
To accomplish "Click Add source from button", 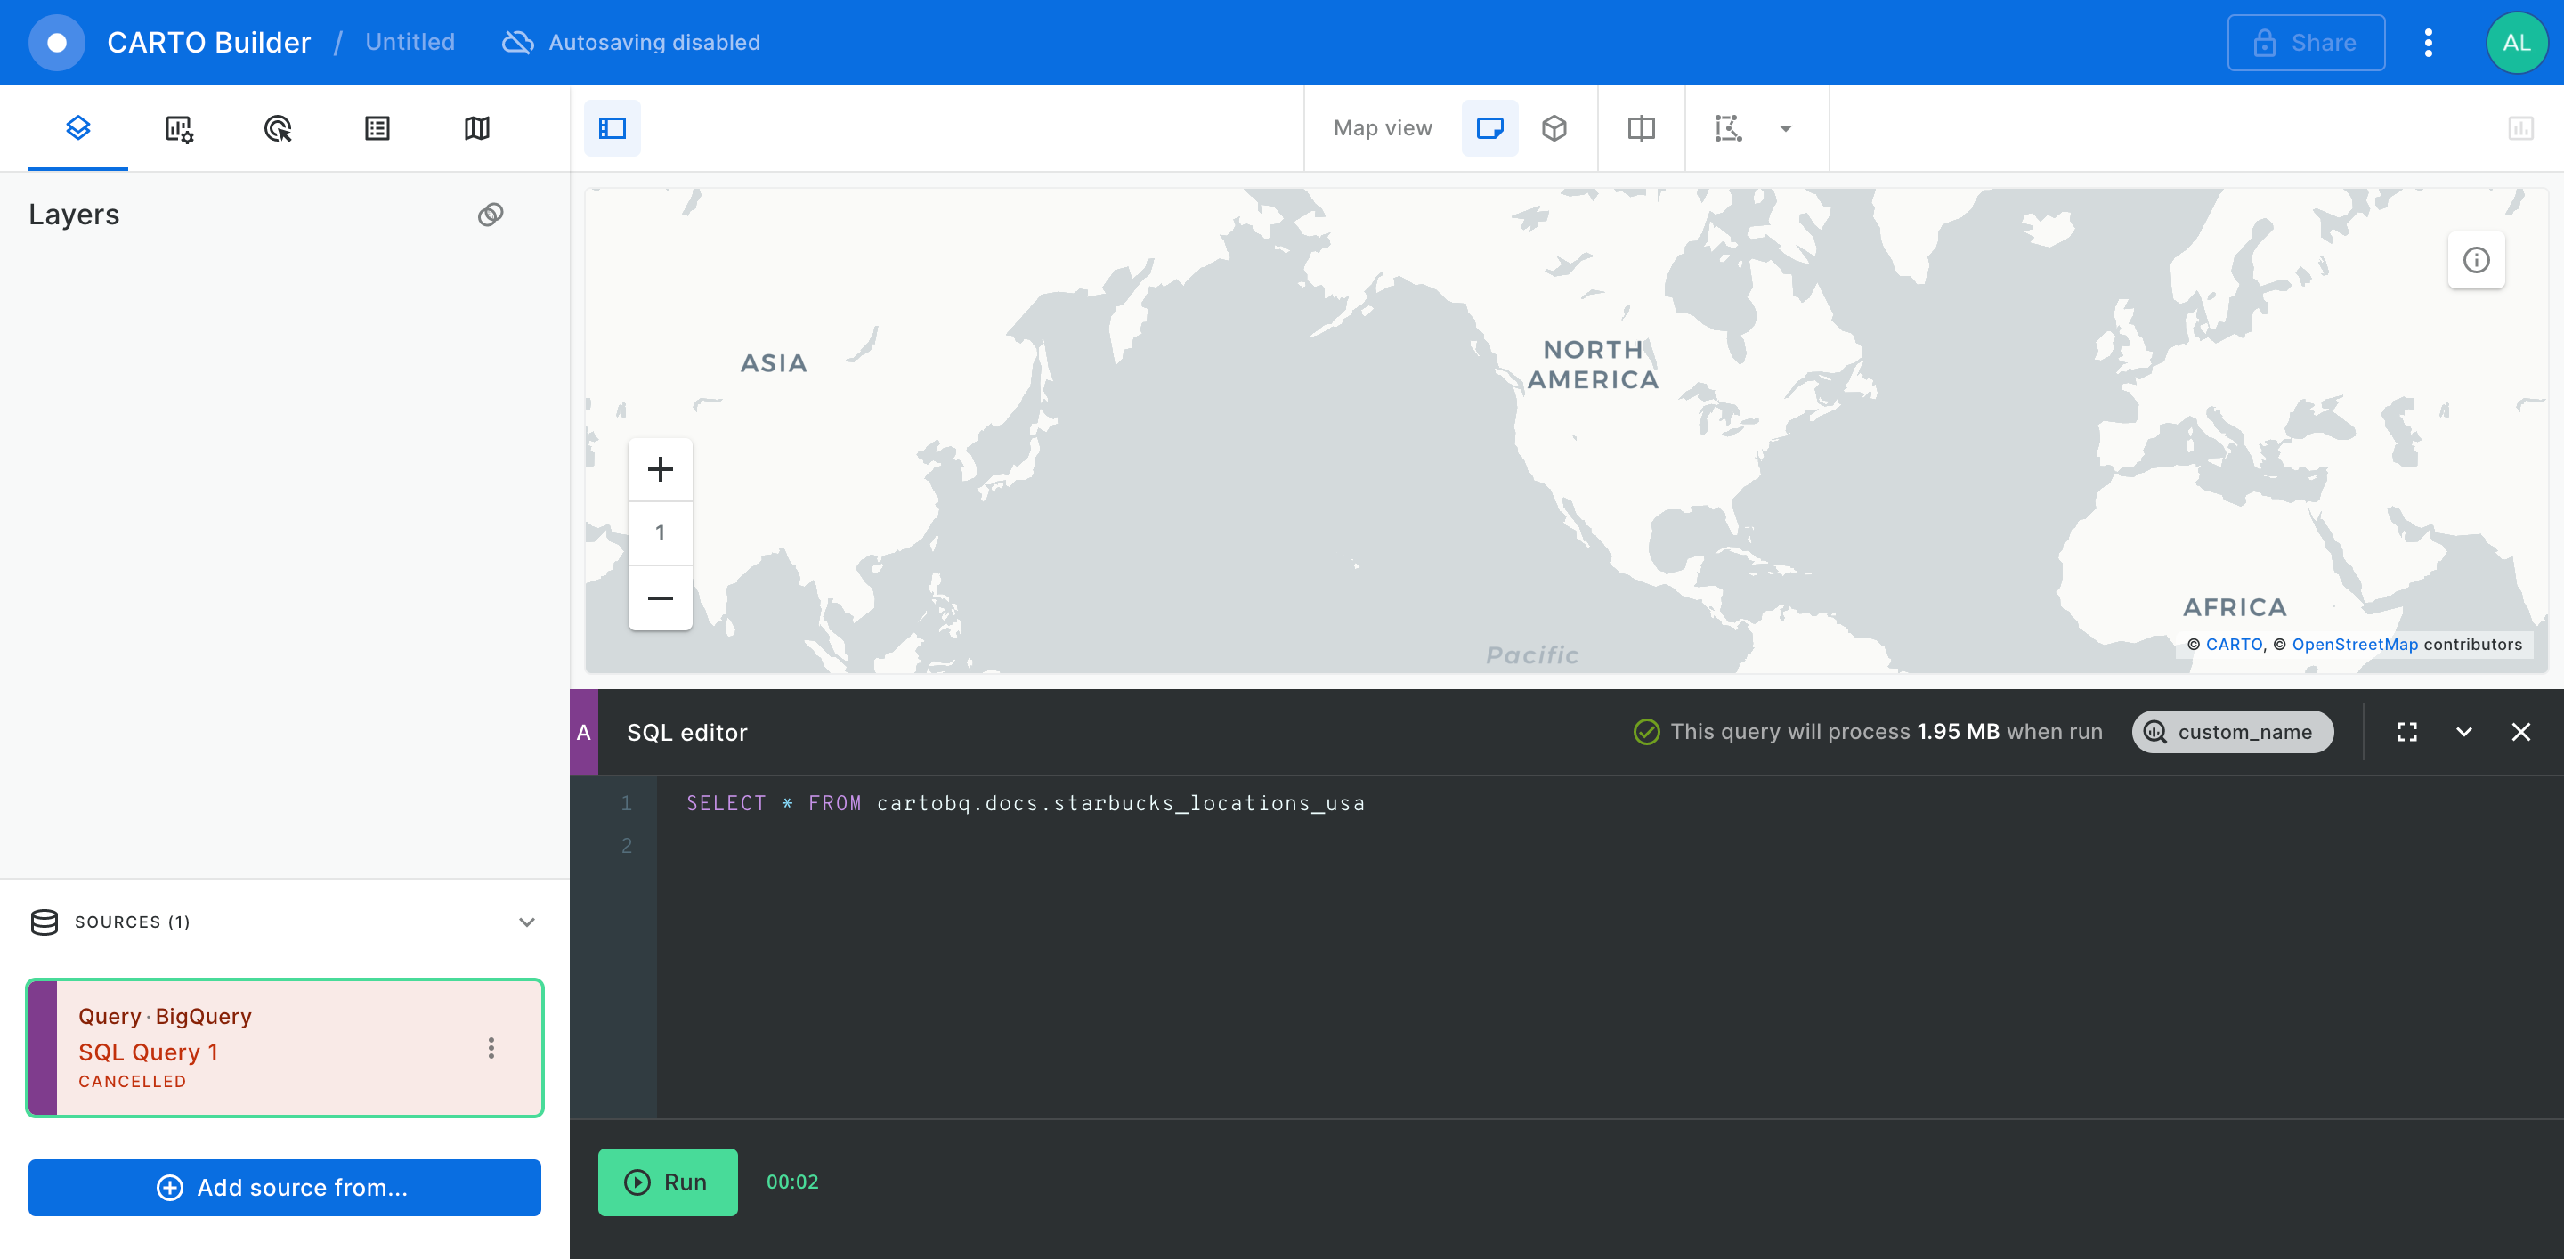I will click(285, 1188).
